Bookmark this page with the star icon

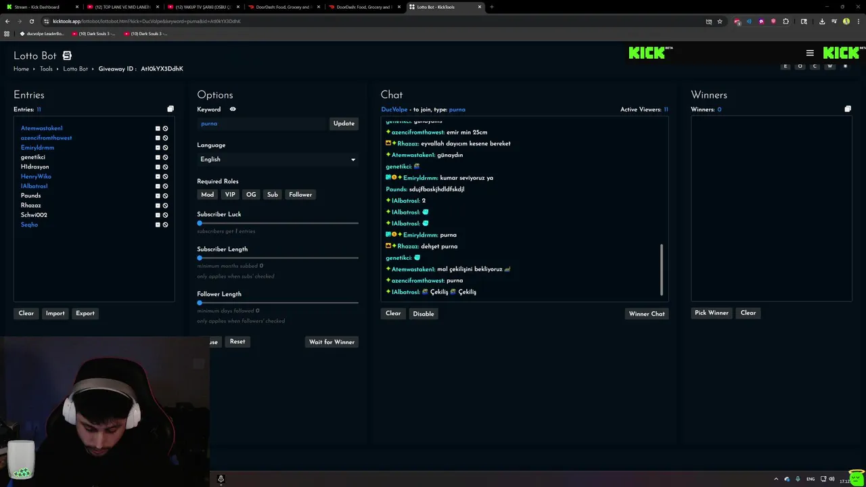[720, 21]
